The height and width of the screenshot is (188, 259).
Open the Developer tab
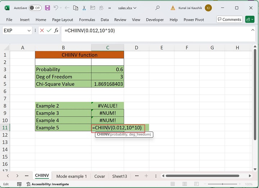(x=155, y=20)
